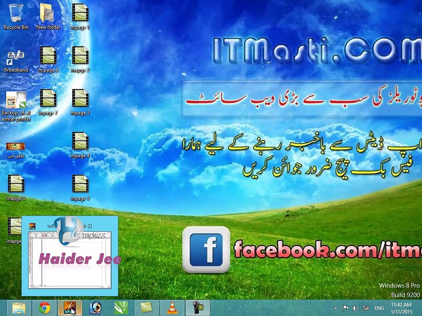Switch input language via ENG indicator

pyautogui.click(x=379, y=308)
